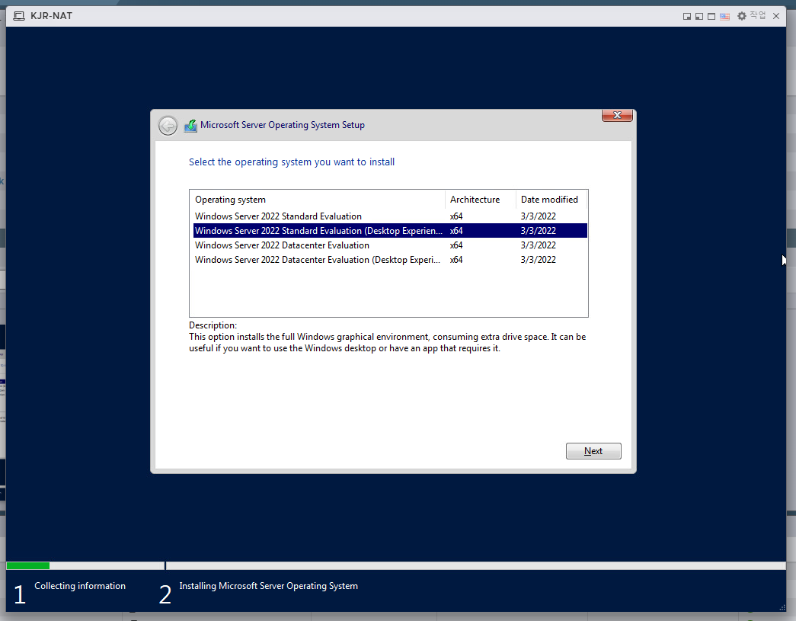Click the console monitor icon beside KJR-NAT
Viewport: 796px width, 621px height.
(x=19, y=16)
